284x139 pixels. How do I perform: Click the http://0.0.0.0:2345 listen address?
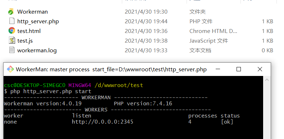(x=102, y=122)
